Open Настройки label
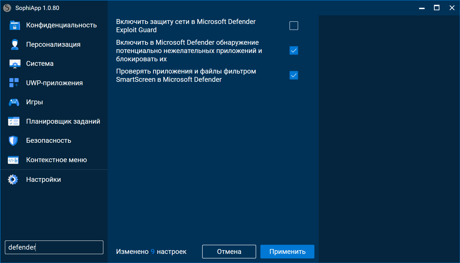 [x=44, y=180]
